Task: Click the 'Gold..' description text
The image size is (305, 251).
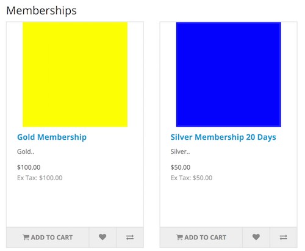Action: (x=26, y=151)
